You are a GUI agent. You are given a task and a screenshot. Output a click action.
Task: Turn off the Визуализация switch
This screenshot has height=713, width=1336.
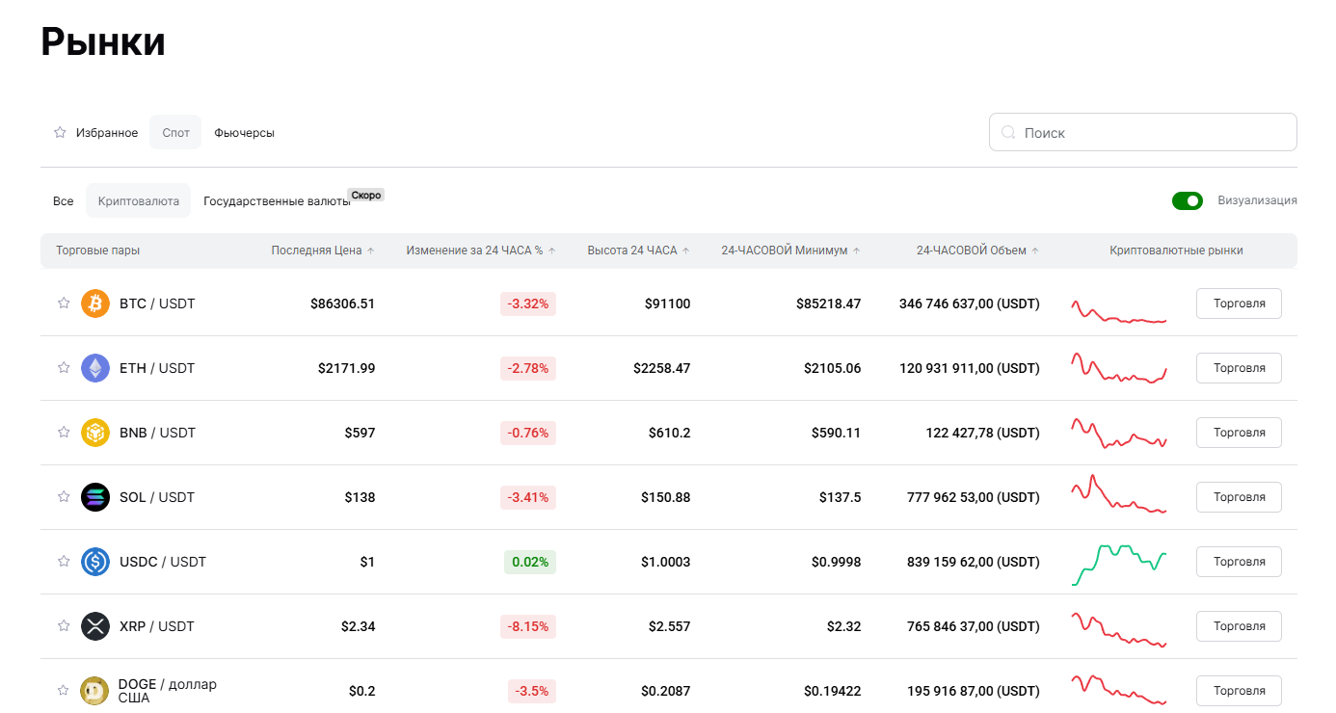1187,200
